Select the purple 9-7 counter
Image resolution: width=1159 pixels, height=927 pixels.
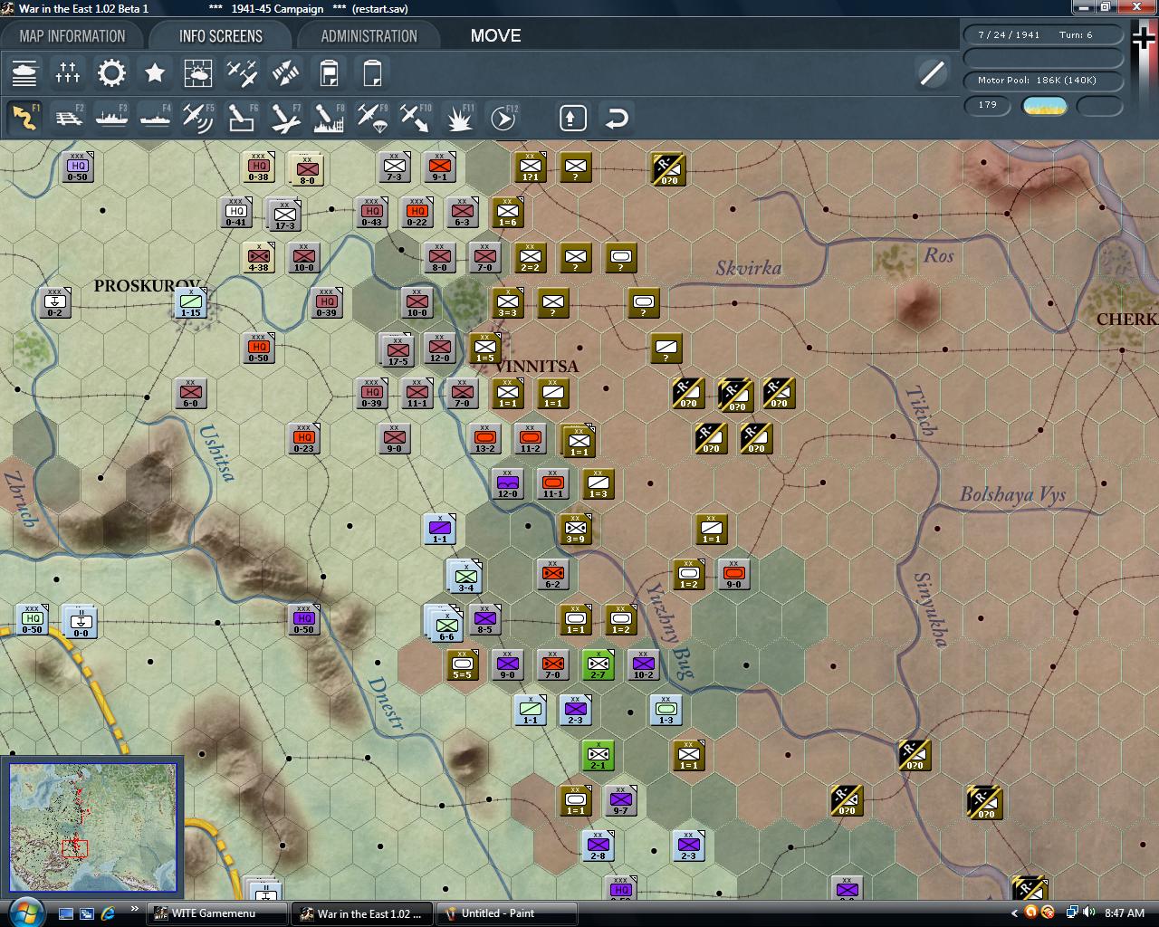620,800
